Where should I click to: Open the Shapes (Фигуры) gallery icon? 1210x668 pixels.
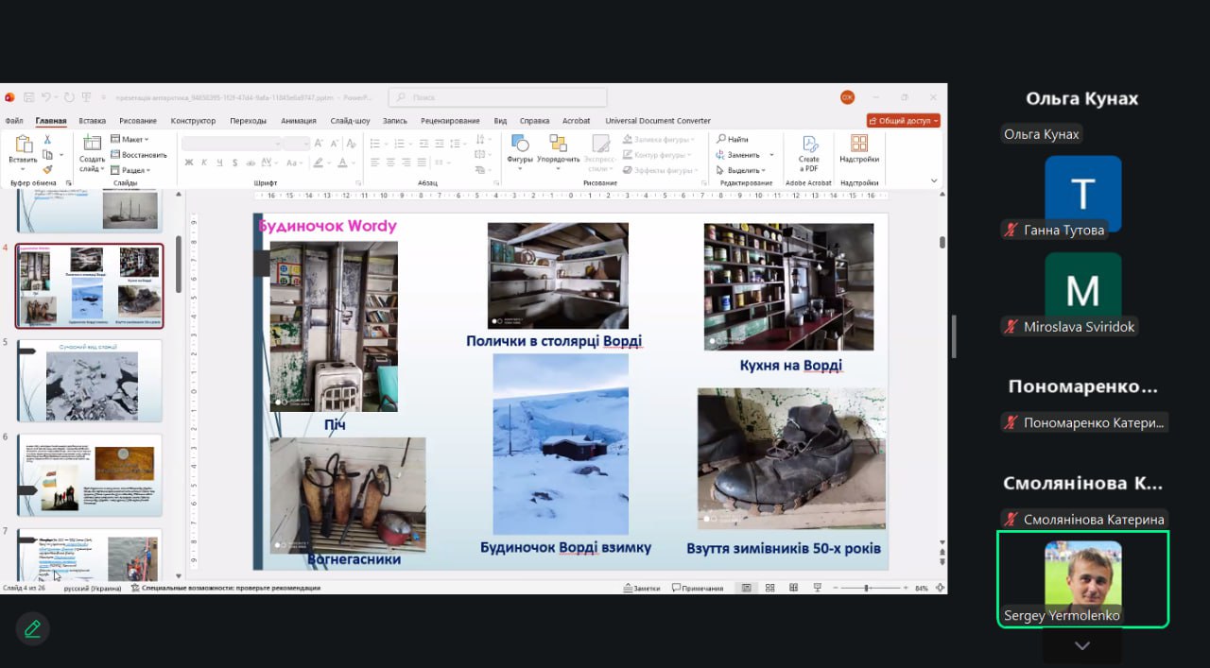click(x=519, y=144)
